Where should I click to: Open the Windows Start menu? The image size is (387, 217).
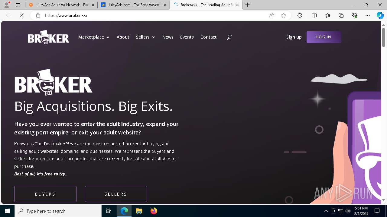(7, 211)
